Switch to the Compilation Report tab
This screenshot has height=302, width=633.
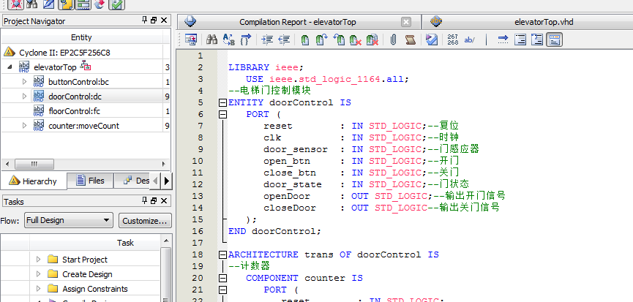[297, 22]
